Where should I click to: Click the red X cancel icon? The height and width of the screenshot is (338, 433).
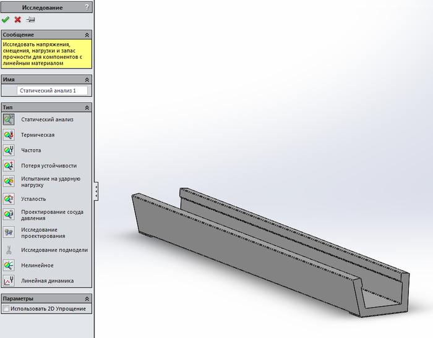click(x=17, y=20)
